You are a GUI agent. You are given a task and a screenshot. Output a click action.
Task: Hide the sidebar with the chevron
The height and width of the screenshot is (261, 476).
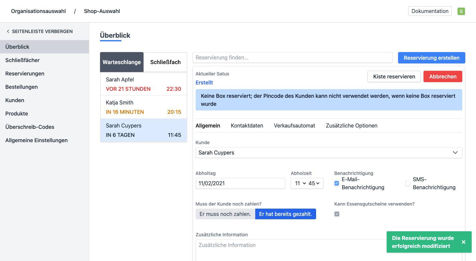(x=8, y=31)
